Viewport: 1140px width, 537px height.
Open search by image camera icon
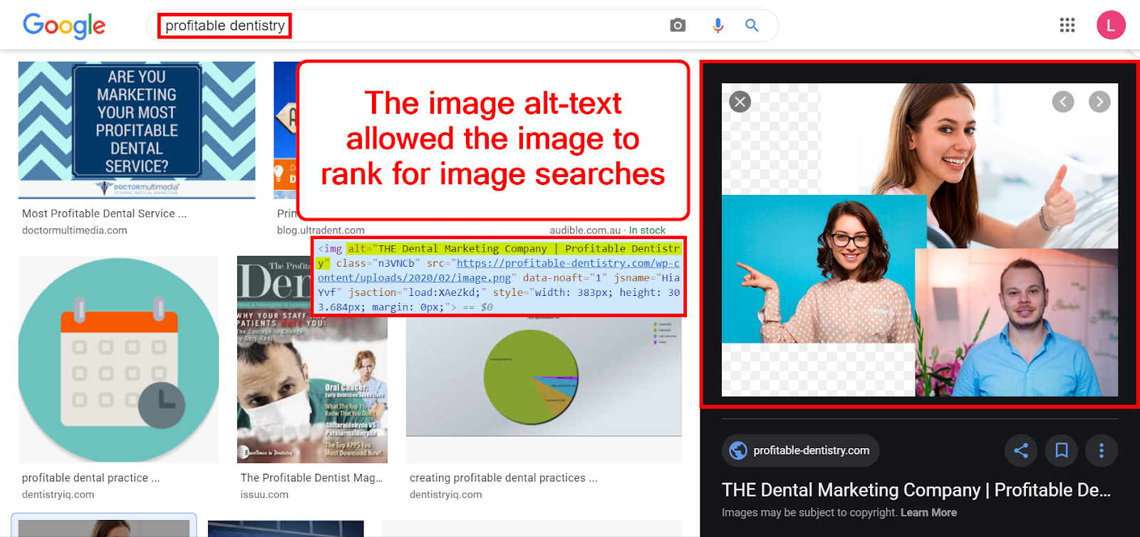point(678,26)
